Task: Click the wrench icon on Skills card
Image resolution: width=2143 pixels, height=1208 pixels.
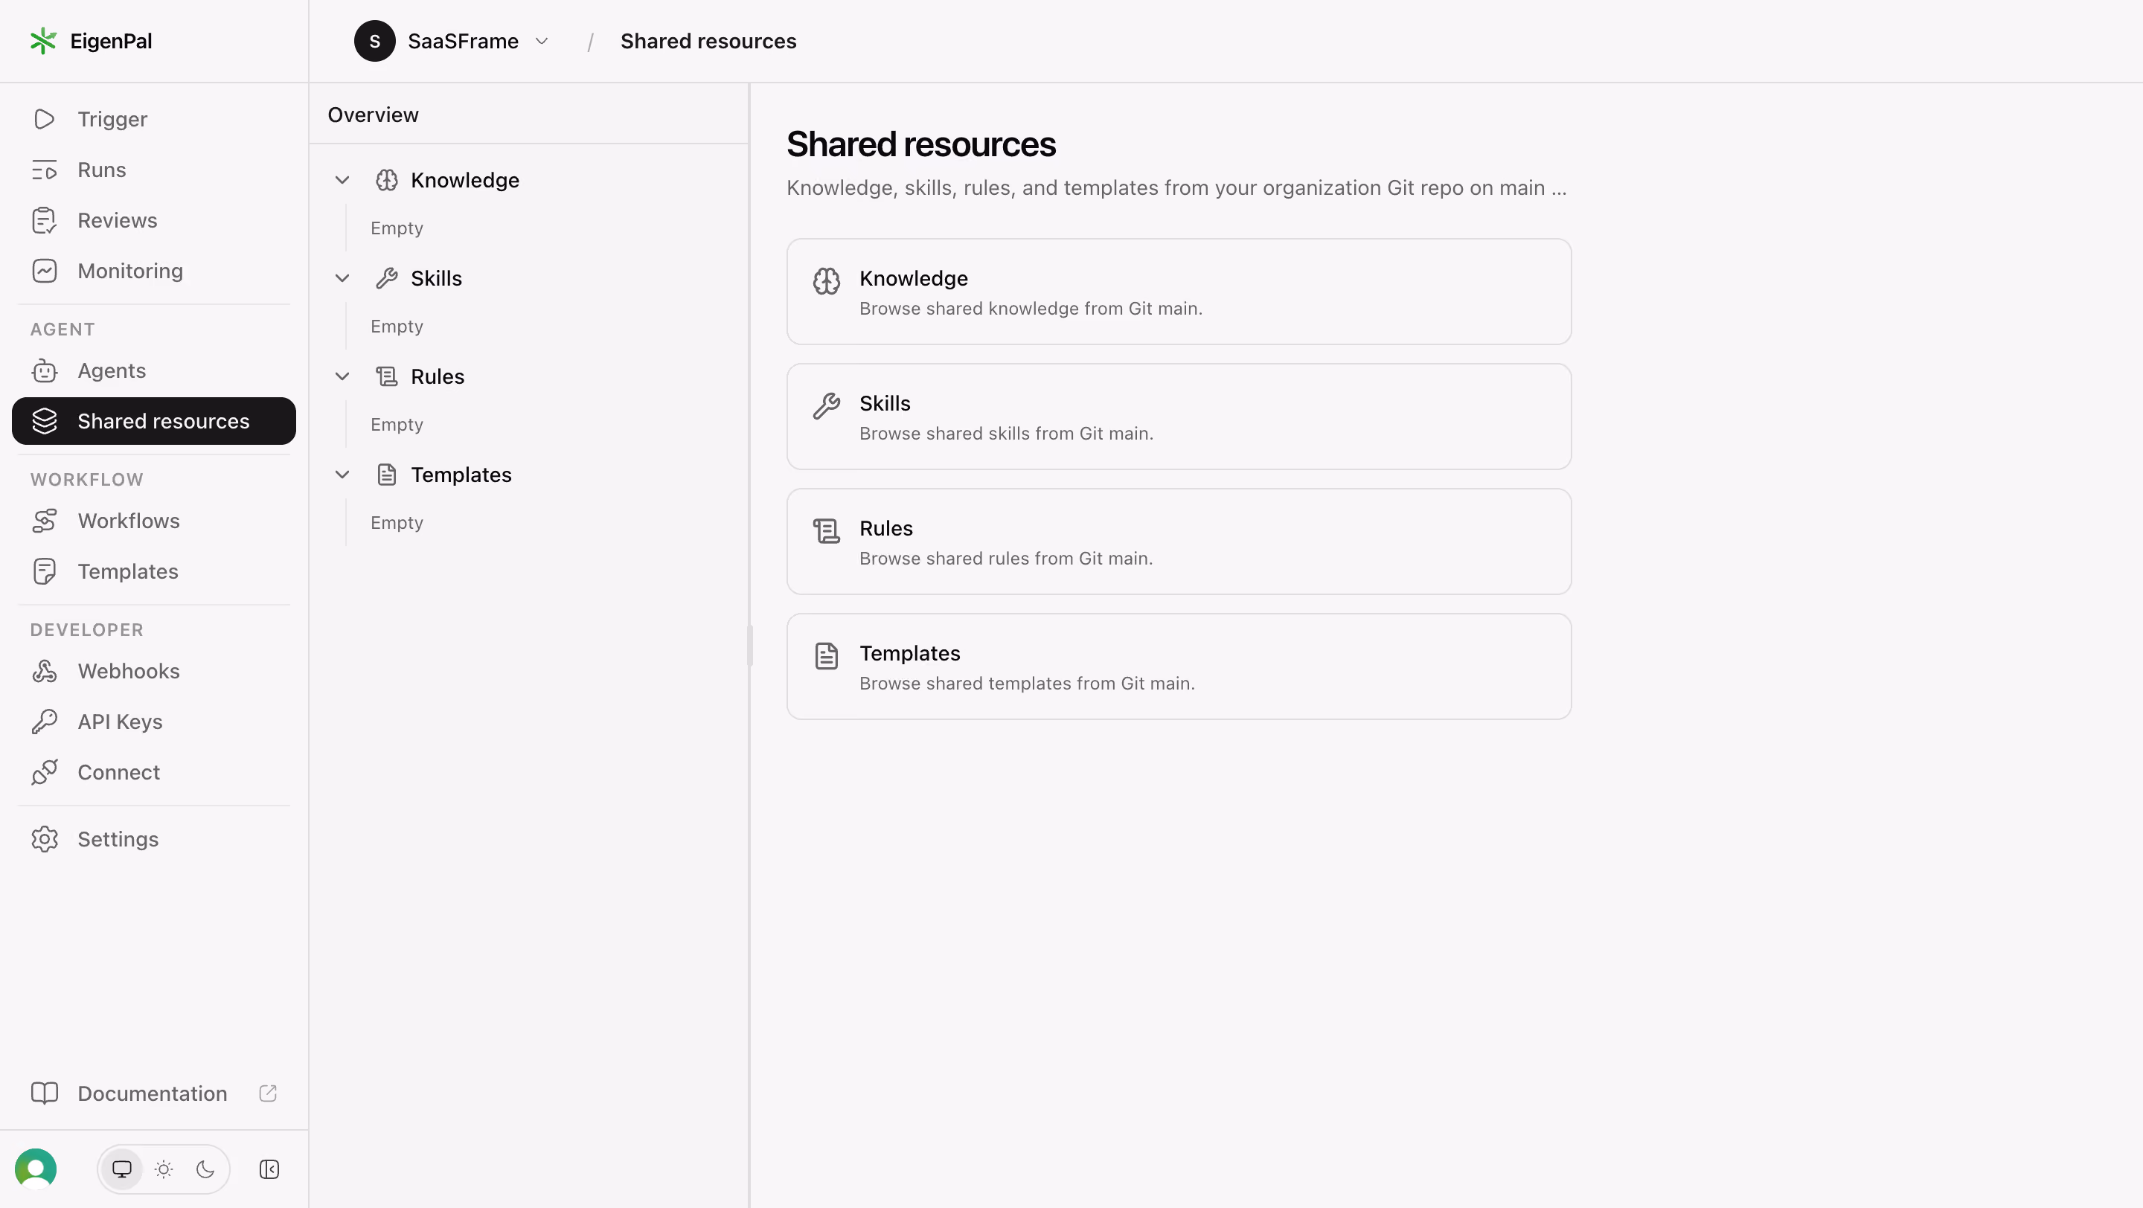Action: [x=826, y=405]
